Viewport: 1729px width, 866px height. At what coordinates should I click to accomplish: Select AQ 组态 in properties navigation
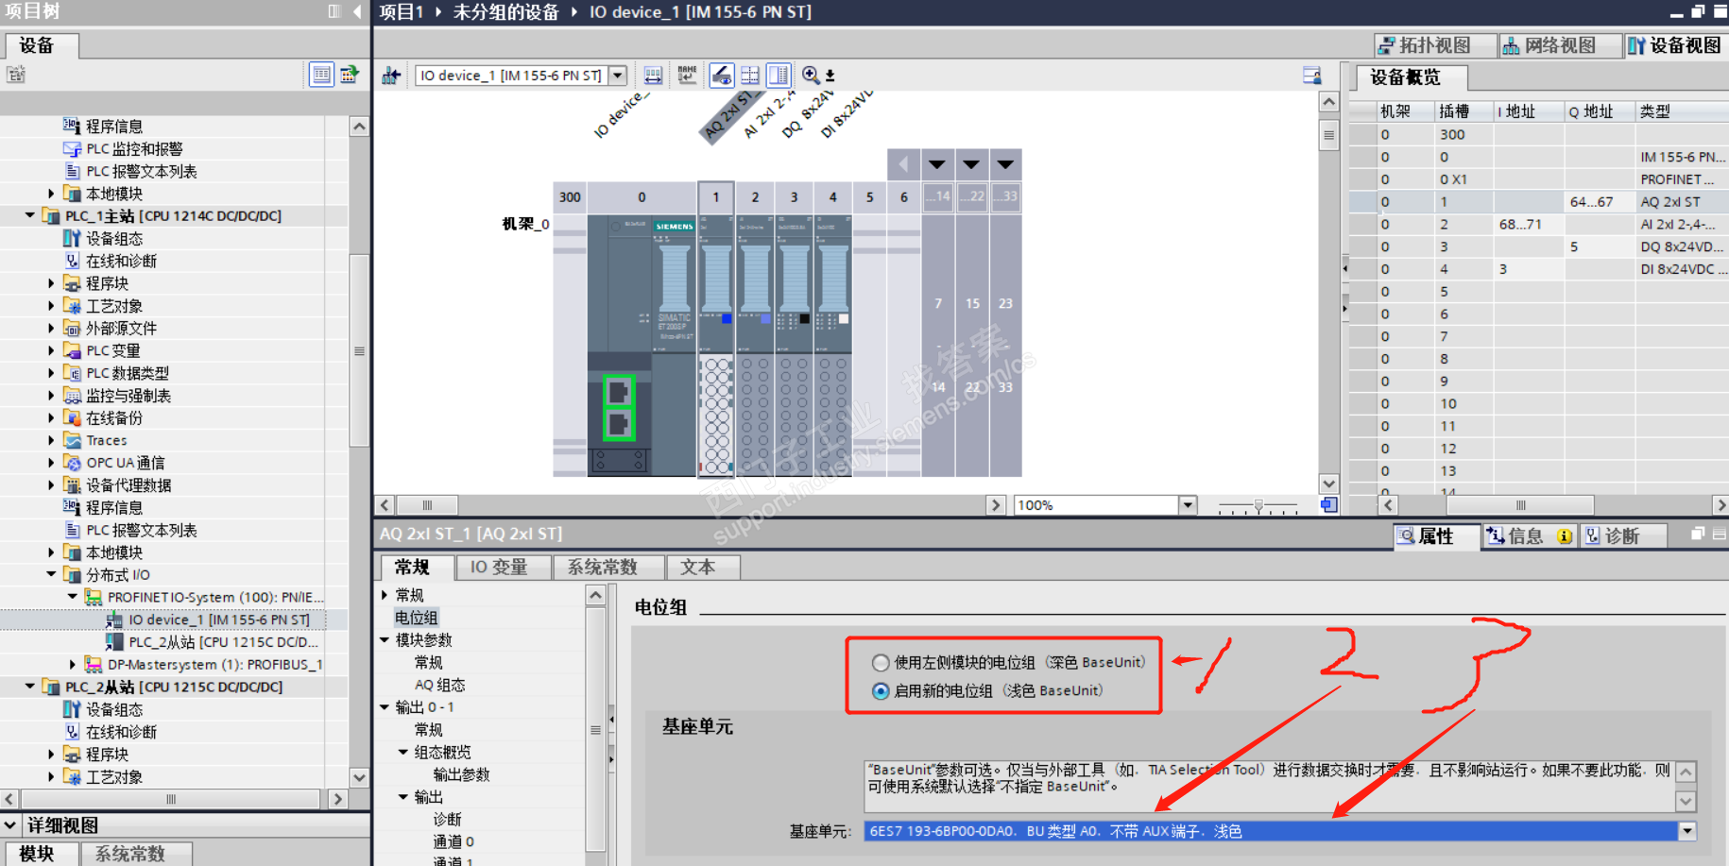[440, 685]
